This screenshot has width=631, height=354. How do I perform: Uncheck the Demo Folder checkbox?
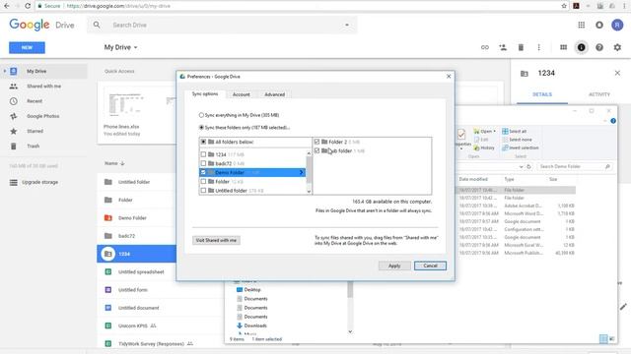(203, 173)
